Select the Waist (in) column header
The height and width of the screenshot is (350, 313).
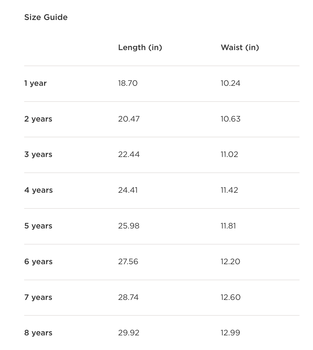(x=240, y=48)
